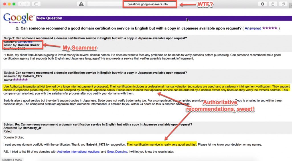Click the Share icon in Safari toolbar
Viewport: 292px width, 161px height.
point(273,4)
